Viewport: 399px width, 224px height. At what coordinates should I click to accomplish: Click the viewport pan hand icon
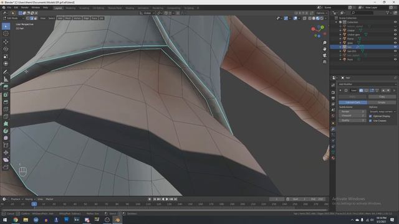(324, 49)
